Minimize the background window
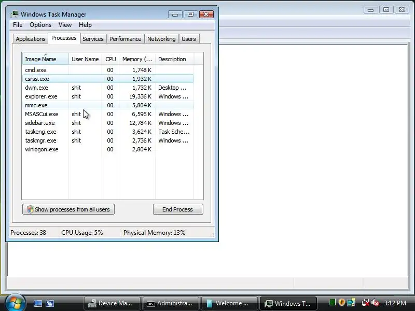The height and width of the screenshot is (311, 415). (x=370, y=10)
